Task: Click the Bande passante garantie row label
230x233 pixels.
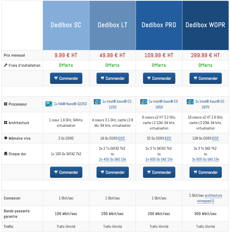Action: click(17, 214)
